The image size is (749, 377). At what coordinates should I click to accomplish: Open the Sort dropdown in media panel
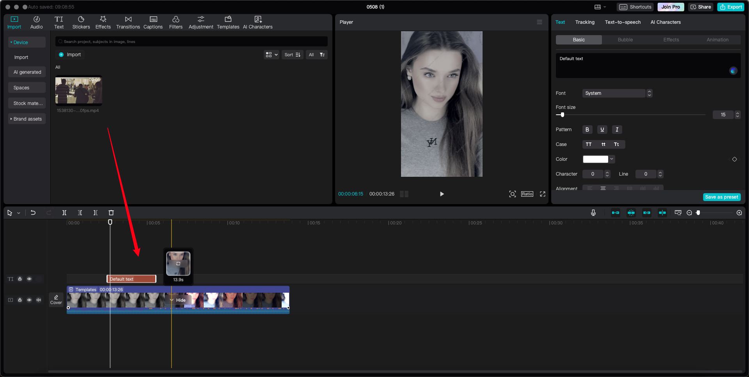pyautogui.click(x=292, y=55)
